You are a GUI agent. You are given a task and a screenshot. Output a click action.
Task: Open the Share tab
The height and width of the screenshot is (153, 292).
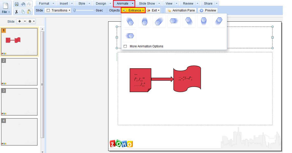(x=208, y=4)
